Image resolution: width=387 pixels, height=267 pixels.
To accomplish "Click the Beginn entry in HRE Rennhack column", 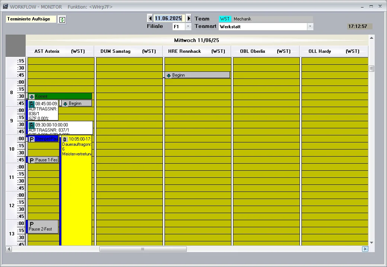I will 197,75.
